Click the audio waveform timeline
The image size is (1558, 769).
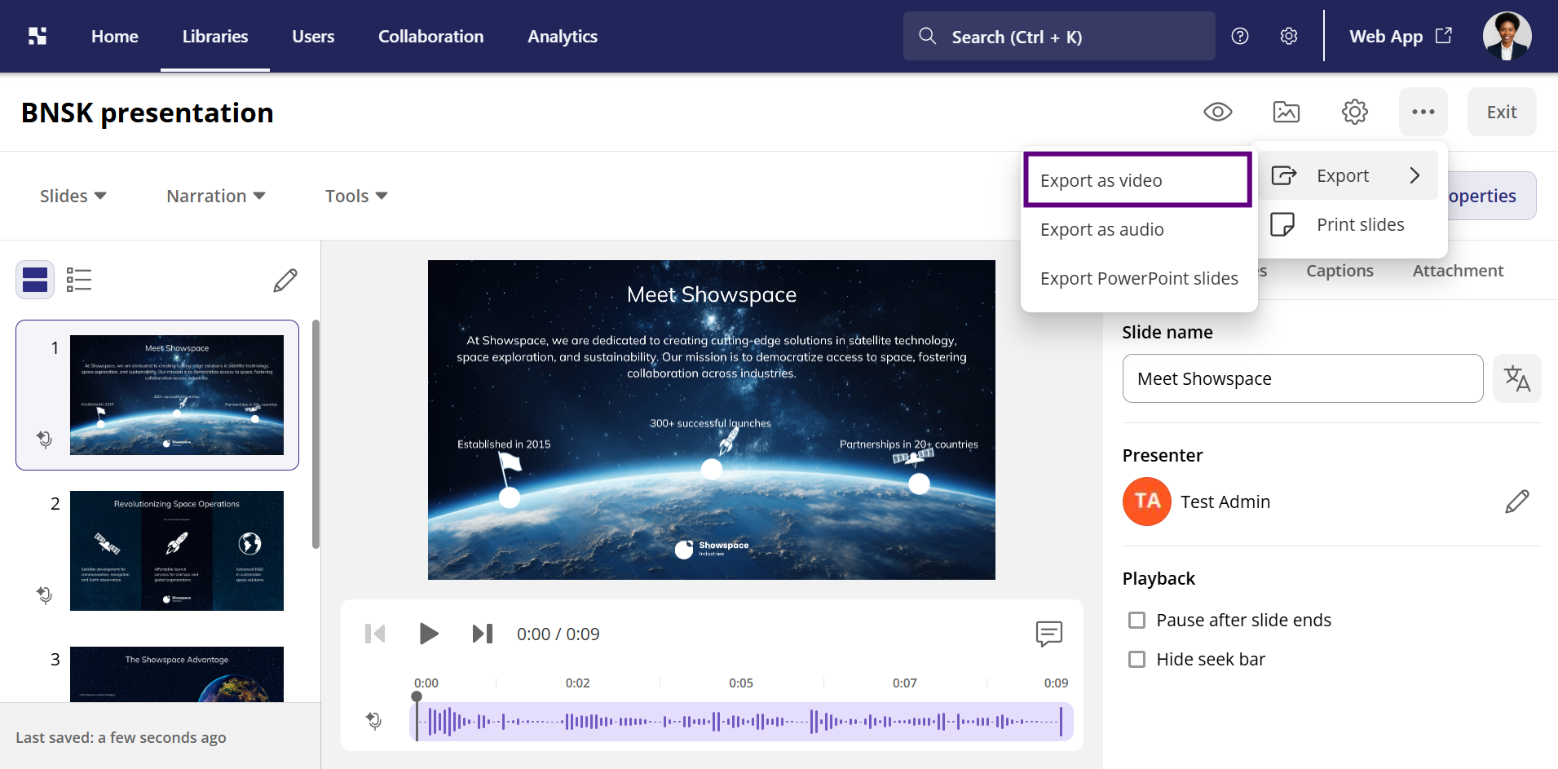point(741,722)
